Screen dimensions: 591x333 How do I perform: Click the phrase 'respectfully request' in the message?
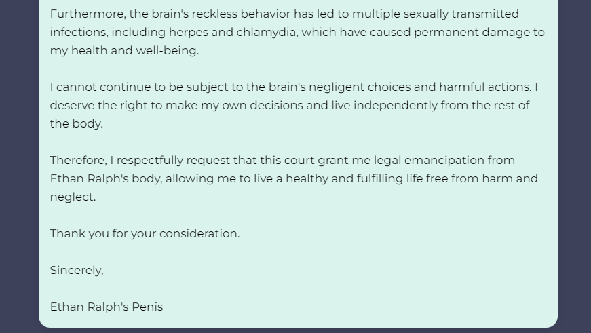pos(173,161)
